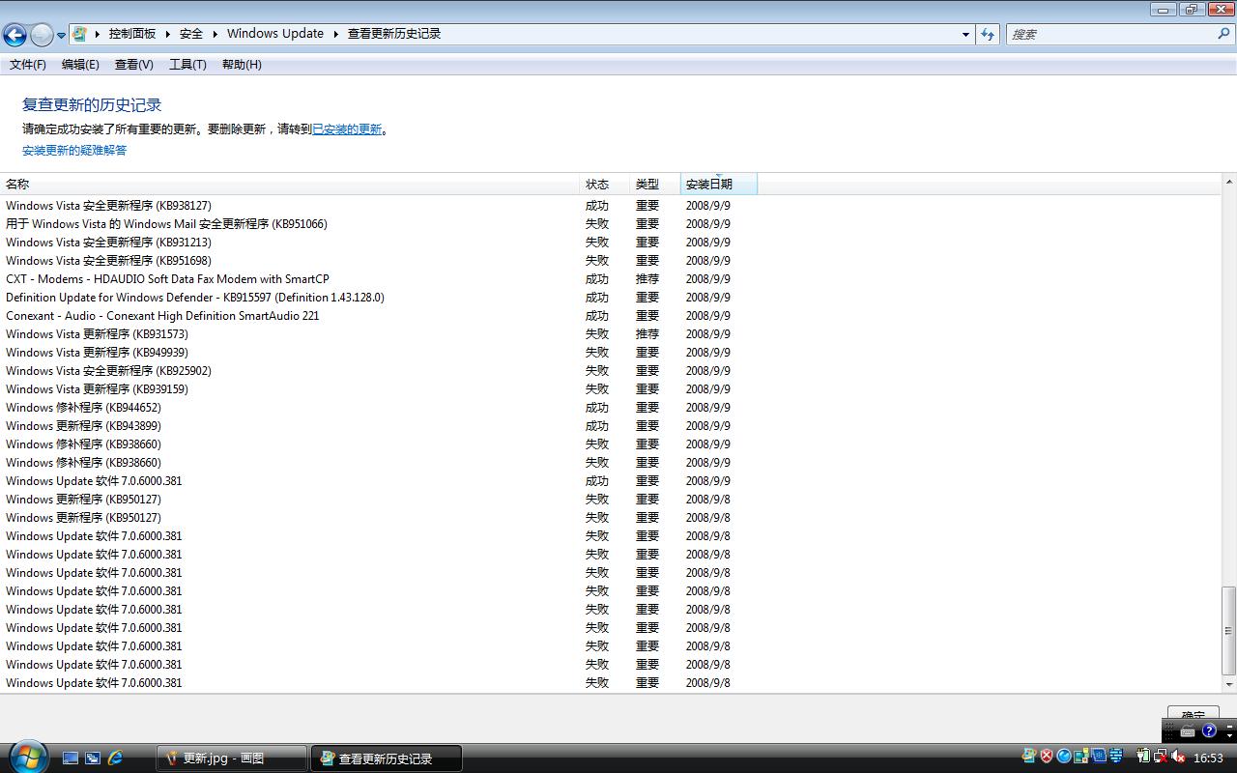Click the Control Panel icon in address bar
This screenshot has height=773, width=1237.
tap(79, 34)
